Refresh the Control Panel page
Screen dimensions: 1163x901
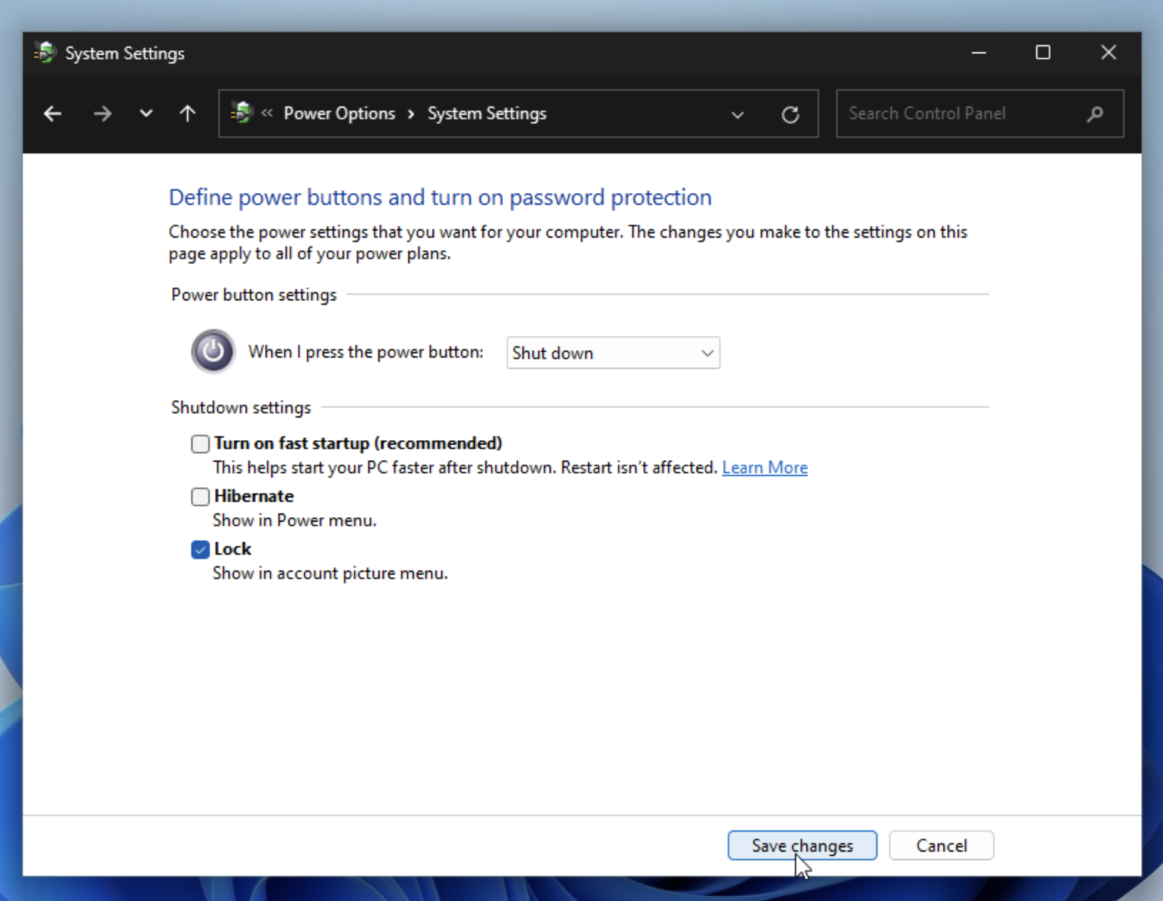(790, 114)
